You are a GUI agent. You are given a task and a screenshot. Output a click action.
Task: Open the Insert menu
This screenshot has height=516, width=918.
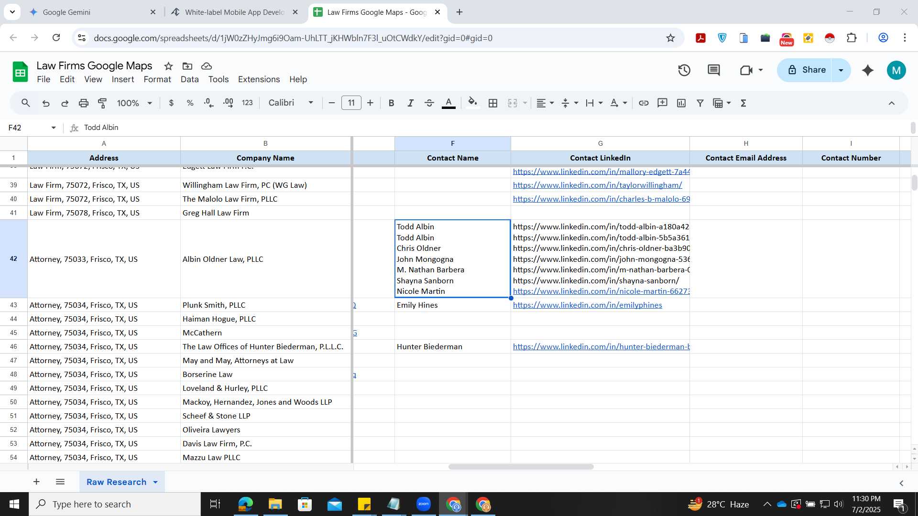click(x=123, y=79)
